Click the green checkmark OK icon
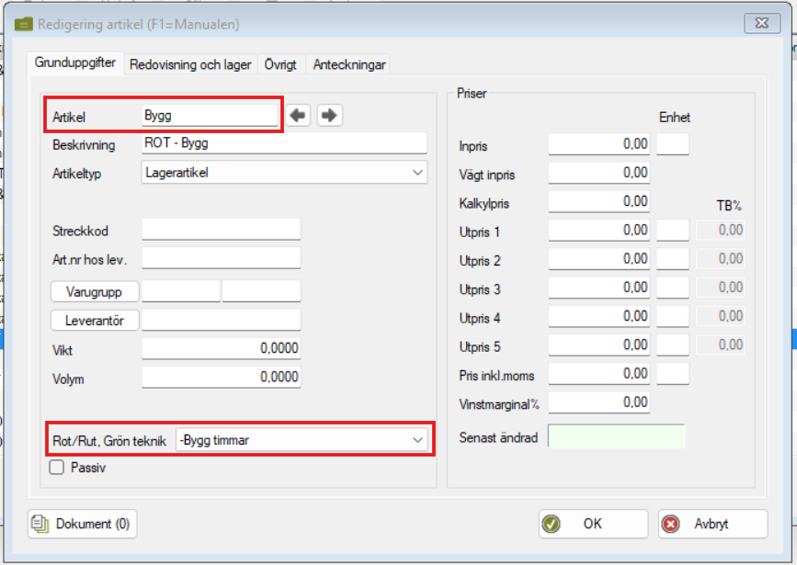The height and width of the screenshot is (565, 797). [552, 524]
